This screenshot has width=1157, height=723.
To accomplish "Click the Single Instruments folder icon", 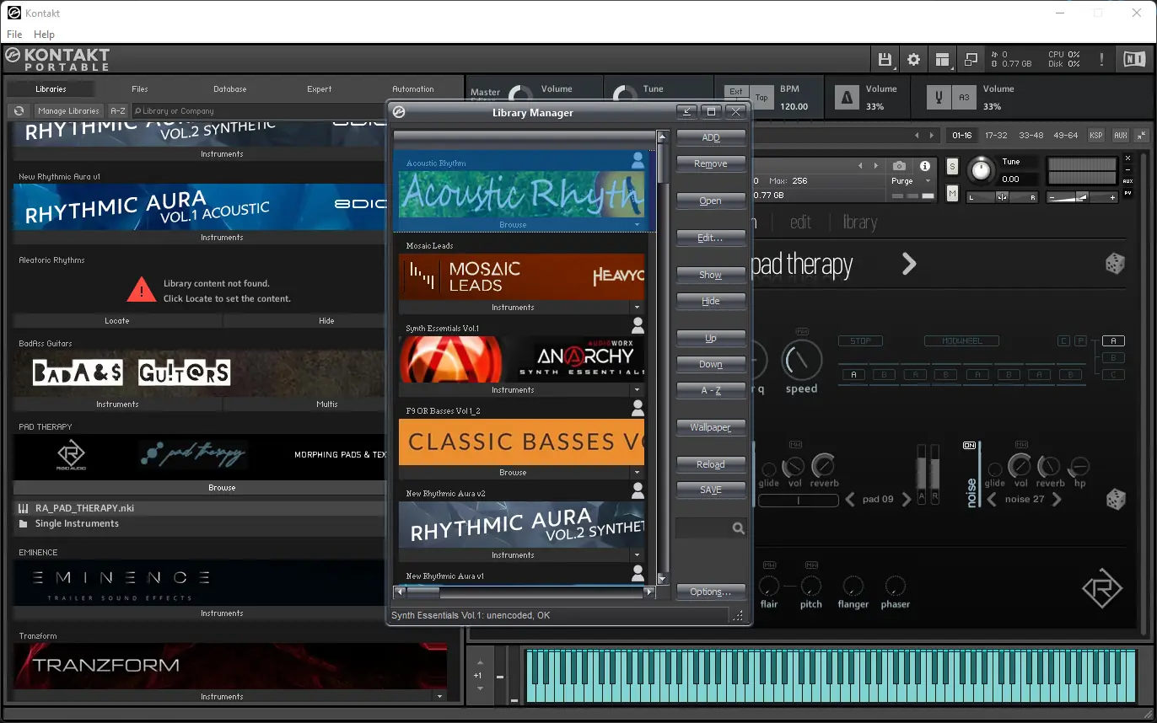I will pyautogui.click(x=22, y=524).
